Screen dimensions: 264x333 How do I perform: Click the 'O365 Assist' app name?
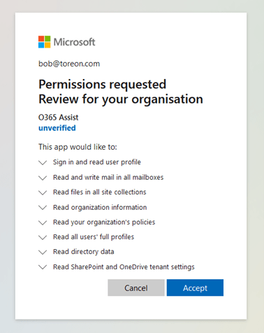(59, 118)
